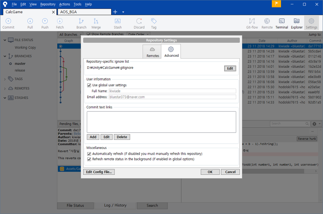Image resolution: width=323 pixels, height=214 pixels.
Task: Click the search magnifier icon
Action: click(307, 124)
